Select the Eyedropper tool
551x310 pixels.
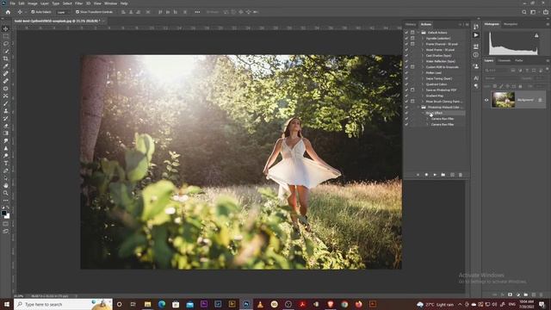tap(6, 66)
